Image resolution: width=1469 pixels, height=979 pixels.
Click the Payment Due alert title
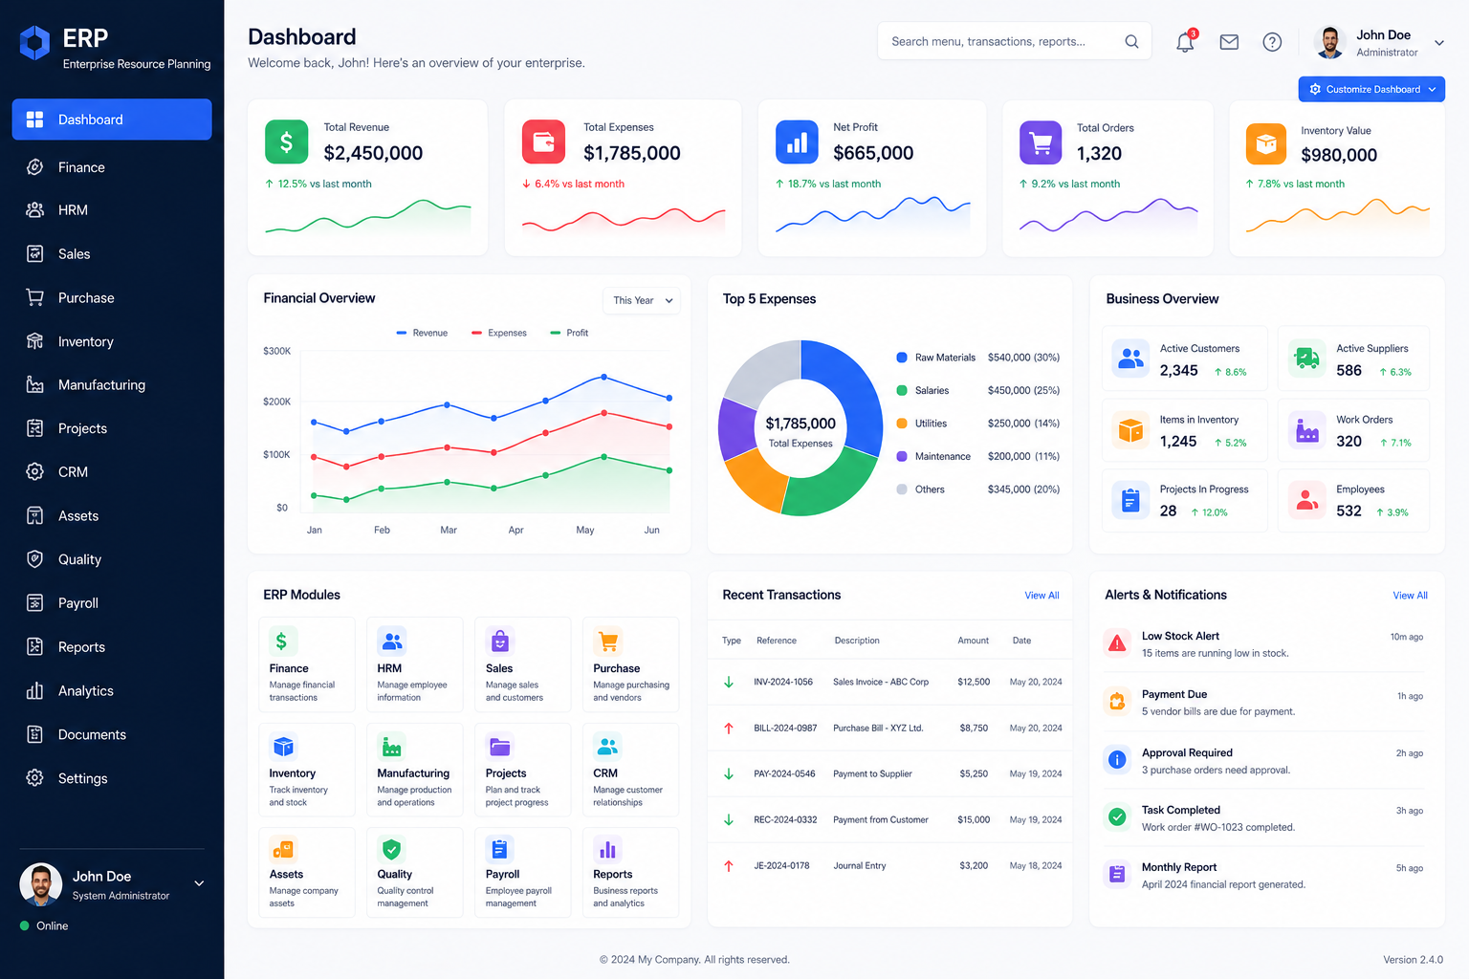1174,694
